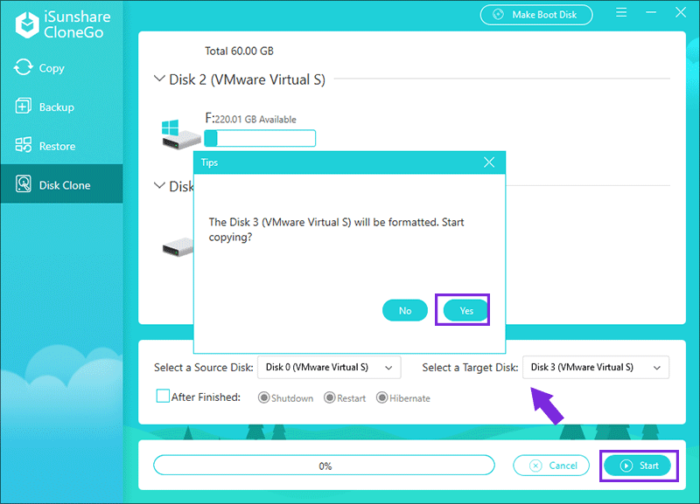The width and height of the screenshot is (700, 504).
Task: Click the iSunshare CloneGo logo icon
Action: click(27, 24)
